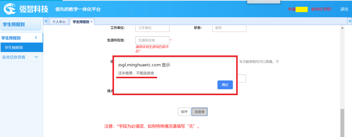The image size is (352, 137).
Task: Select the 生源所在地 input box
Action: (152, 40)
